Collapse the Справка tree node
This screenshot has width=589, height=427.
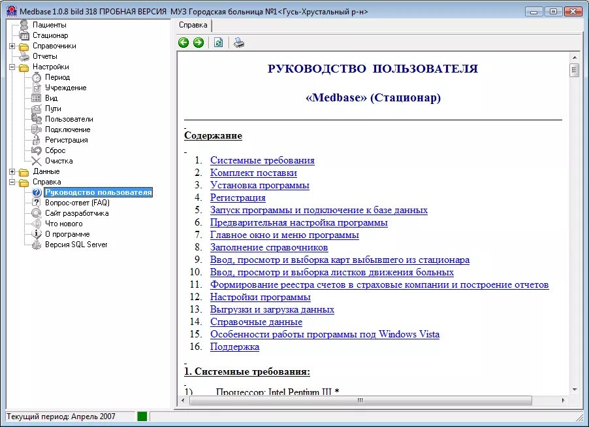(x=12, y=182)
